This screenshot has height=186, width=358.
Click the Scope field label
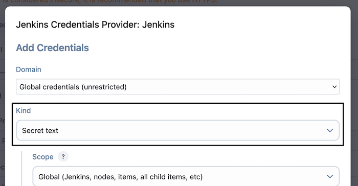[42, 157]
